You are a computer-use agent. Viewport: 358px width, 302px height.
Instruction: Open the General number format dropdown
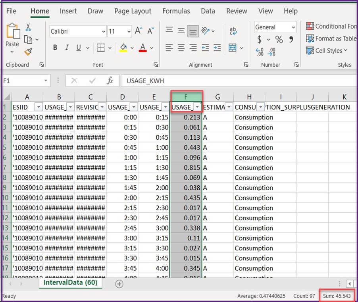(294, 27)
